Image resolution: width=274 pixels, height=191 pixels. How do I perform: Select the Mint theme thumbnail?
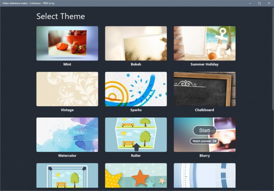[x=67, y=43]
